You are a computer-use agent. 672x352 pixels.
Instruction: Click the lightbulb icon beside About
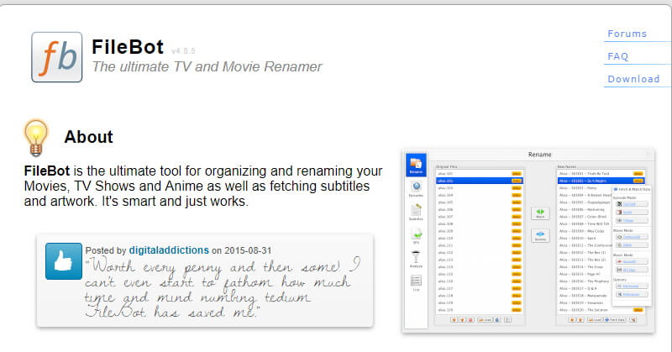click(35, 137)
